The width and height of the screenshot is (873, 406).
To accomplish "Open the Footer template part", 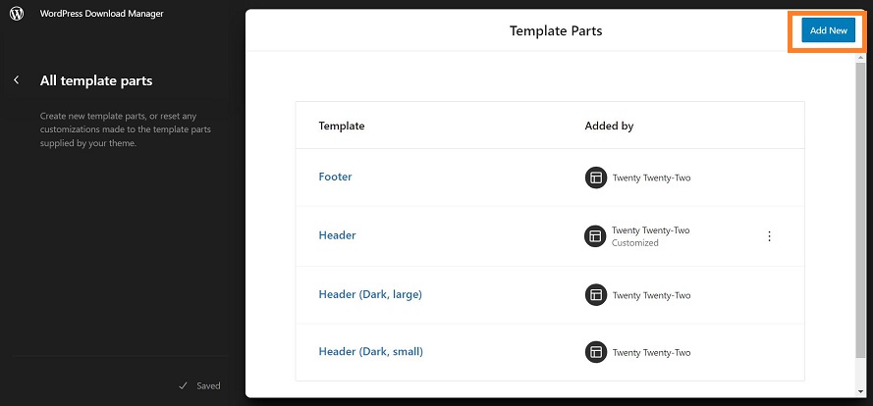I will [x=335, y=177].
